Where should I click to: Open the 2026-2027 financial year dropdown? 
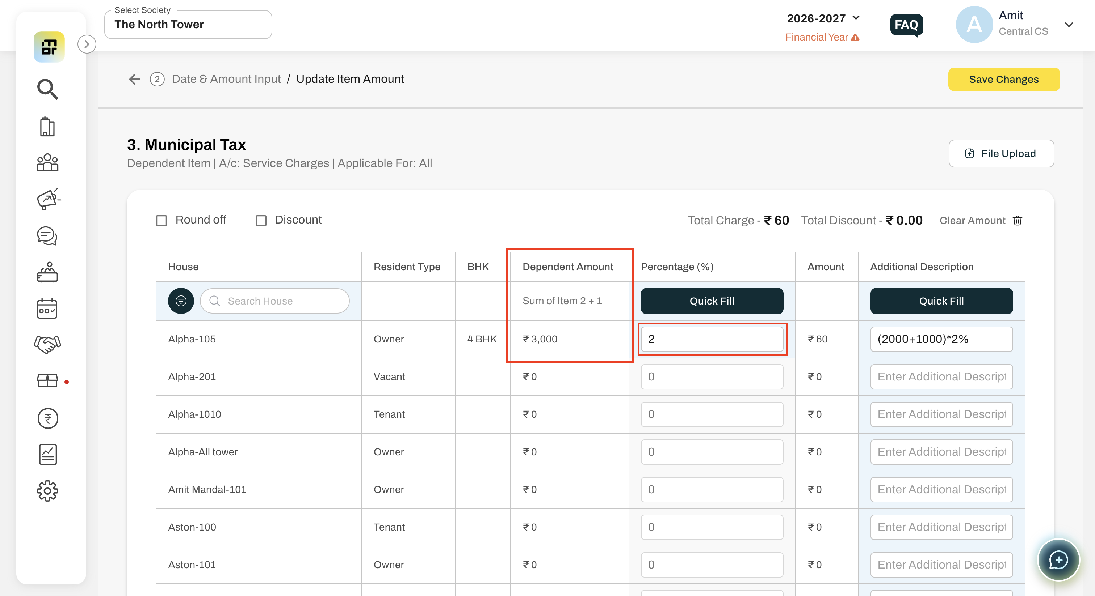click(823, 18)
